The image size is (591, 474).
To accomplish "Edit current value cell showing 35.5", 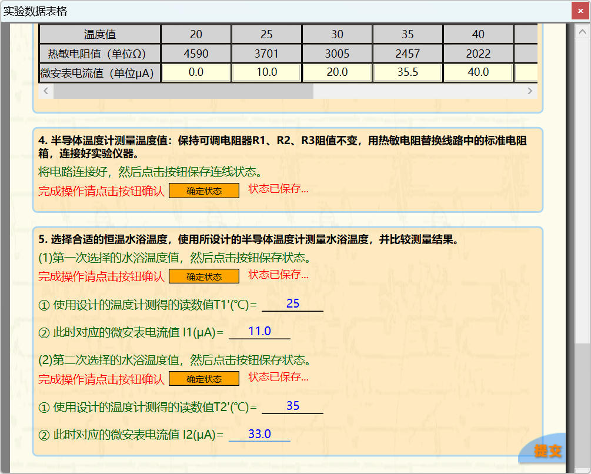I will click(408, 72).
